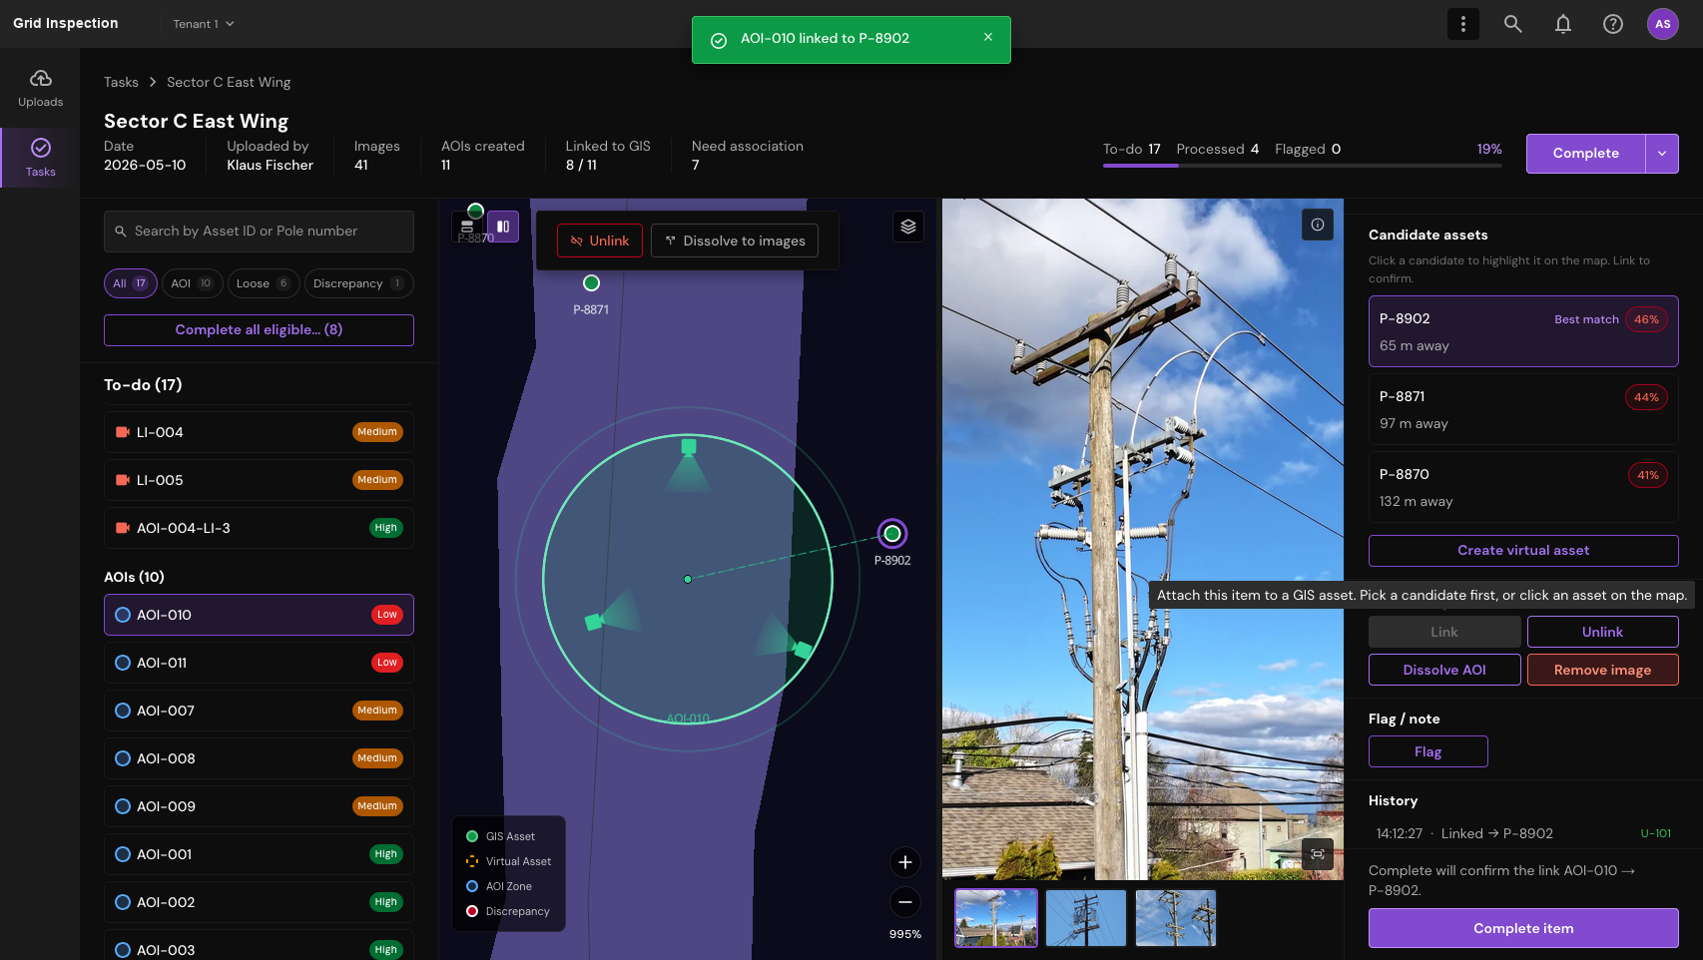The height and width of the screenshot is (960, 1703).
Task: Filter the list by AOI
Action: pyautogui.click(x=192, y=283)
